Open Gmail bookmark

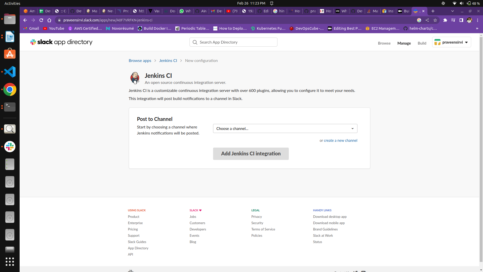pyautogui.click(x=31, y=28)
